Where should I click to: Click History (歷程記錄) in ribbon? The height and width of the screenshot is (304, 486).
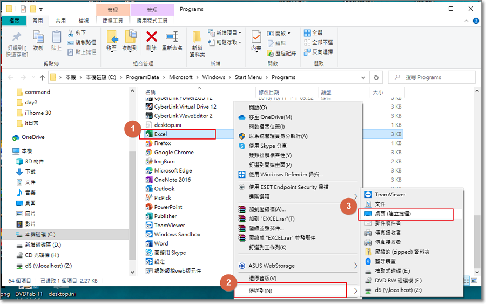[x=282, y=53]
